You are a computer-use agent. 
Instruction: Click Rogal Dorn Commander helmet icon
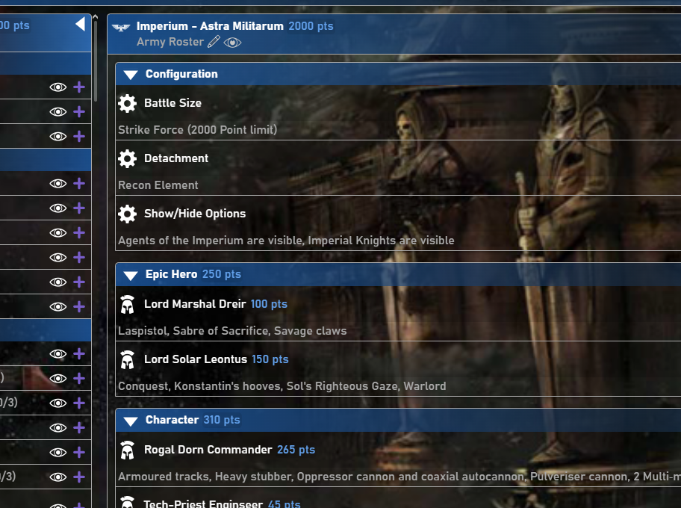pos(127,450)
